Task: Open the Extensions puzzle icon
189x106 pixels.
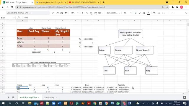Action: [x=172, y=7]
